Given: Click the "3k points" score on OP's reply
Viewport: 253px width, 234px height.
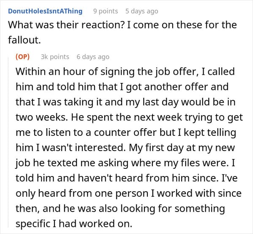Looking at the screenshot, I should click(55, 57).
